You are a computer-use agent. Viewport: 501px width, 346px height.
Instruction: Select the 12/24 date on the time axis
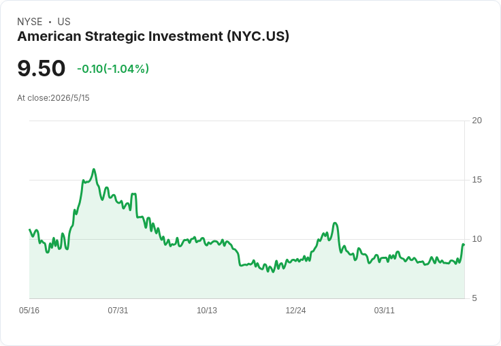[x=295, y=311]
